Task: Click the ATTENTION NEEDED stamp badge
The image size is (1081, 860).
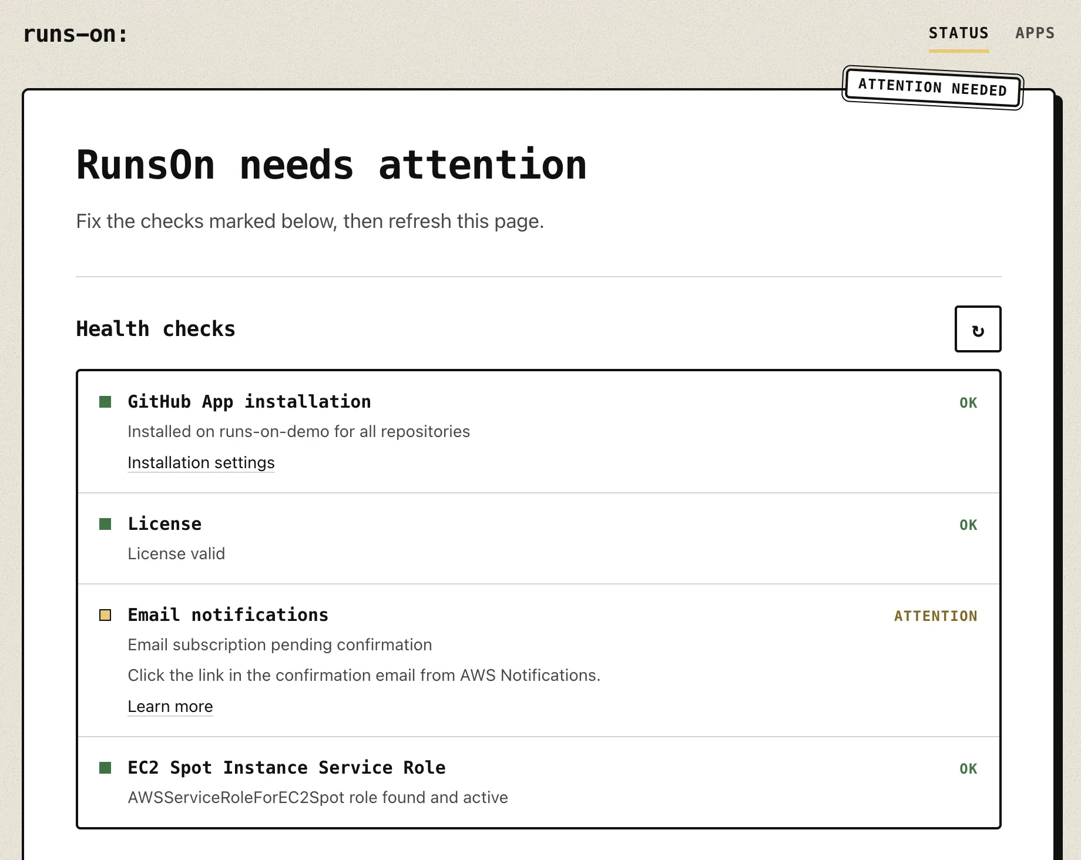Action: point(933,88)
